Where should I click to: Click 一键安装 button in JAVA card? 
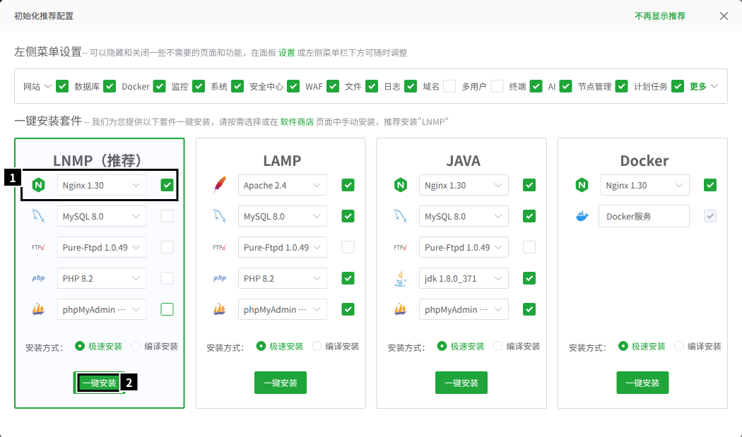pos(461,383)
